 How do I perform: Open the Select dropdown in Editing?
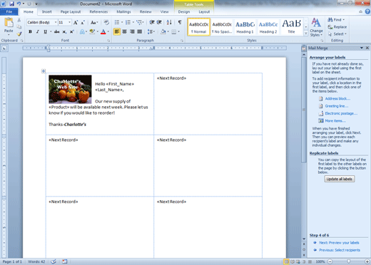337,34
